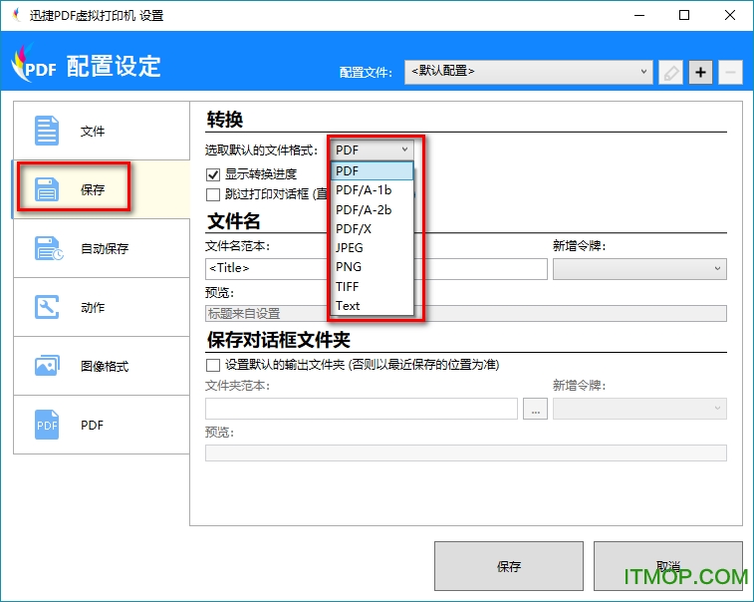Choose PDF/X from the format list
Viewport: 754px width, 602px height.
pyautogui.click(x=373, y=228)
